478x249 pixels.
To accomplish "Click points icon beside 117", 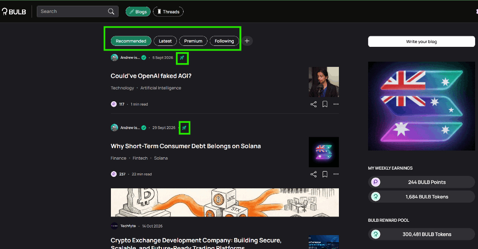I will (114, 104).
